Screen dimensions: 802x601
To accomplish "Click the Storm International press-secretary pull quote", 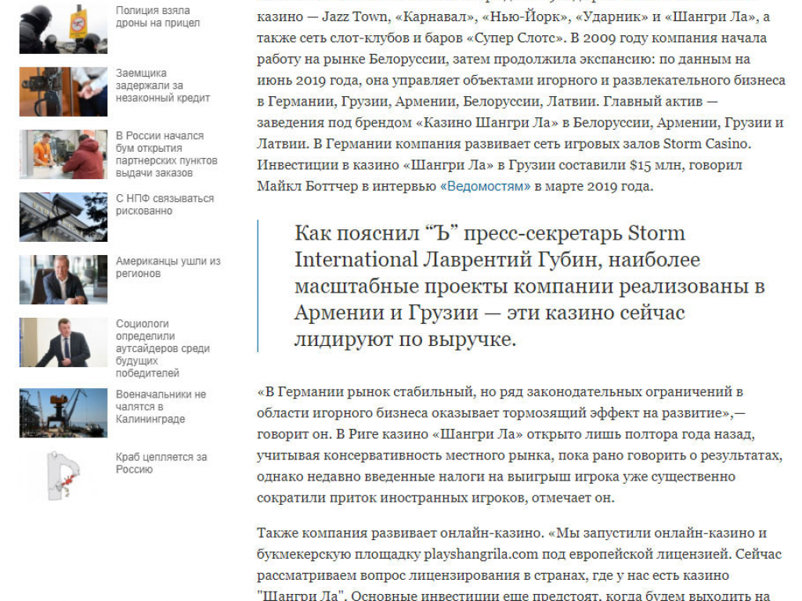I will tap(529, 286).
